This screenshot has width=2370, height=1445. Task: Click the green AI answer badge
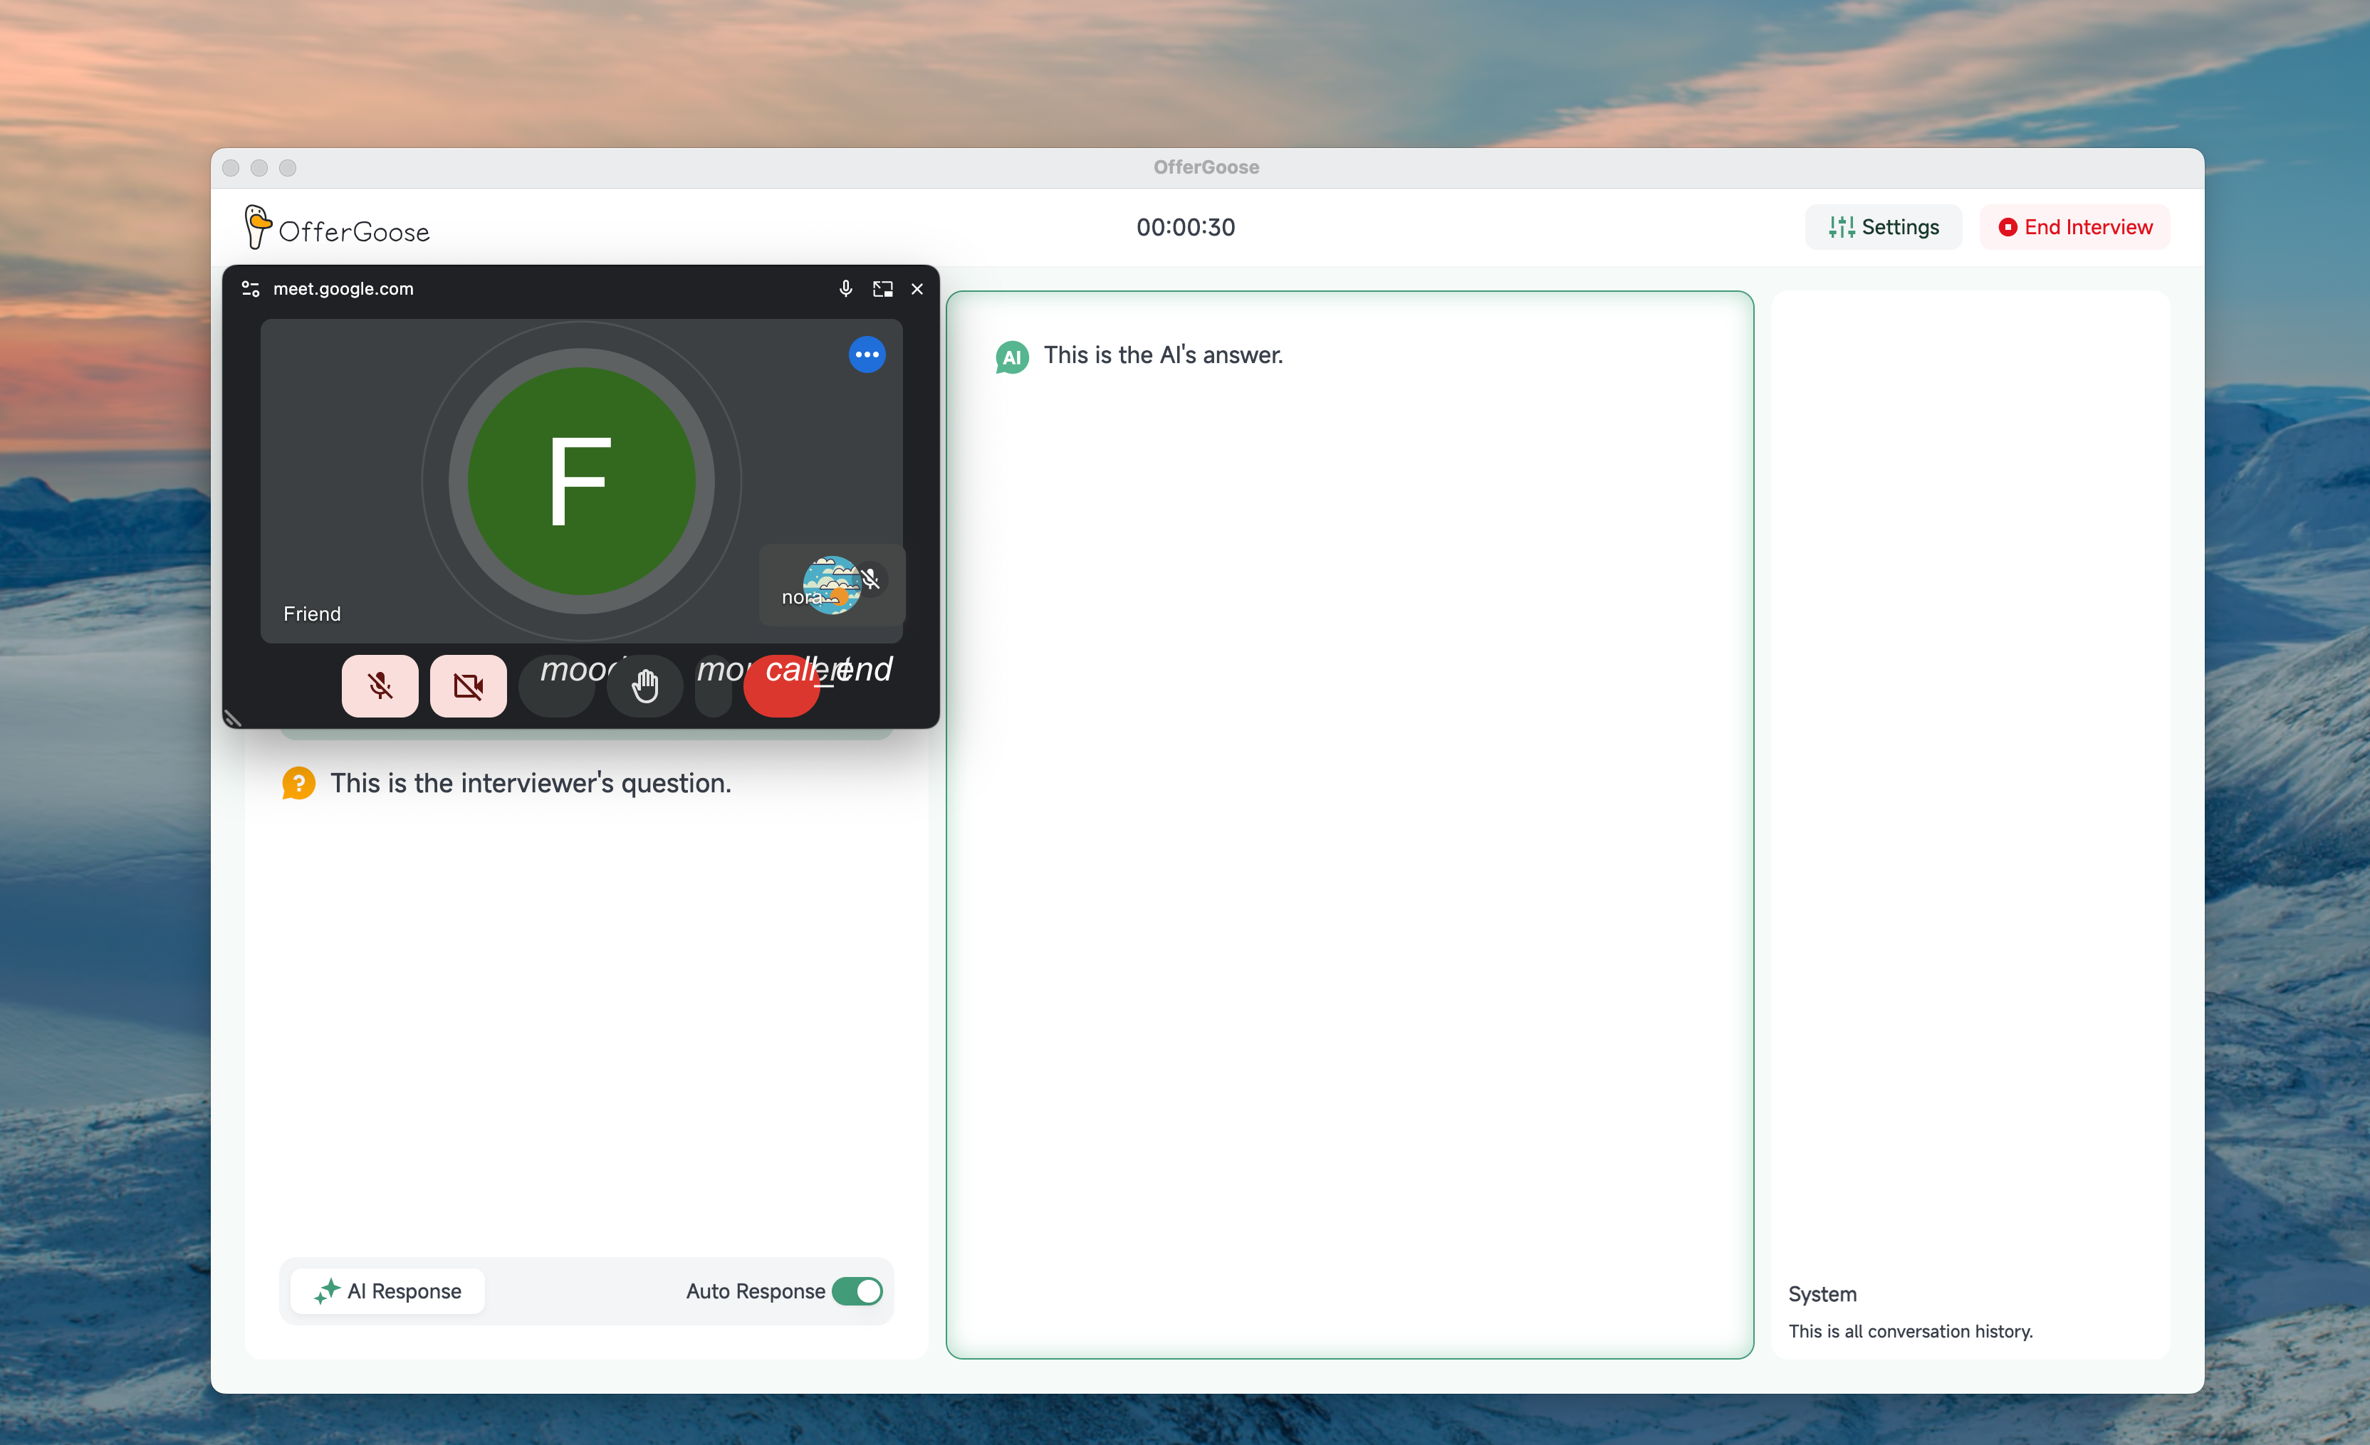coord(1011,357)
